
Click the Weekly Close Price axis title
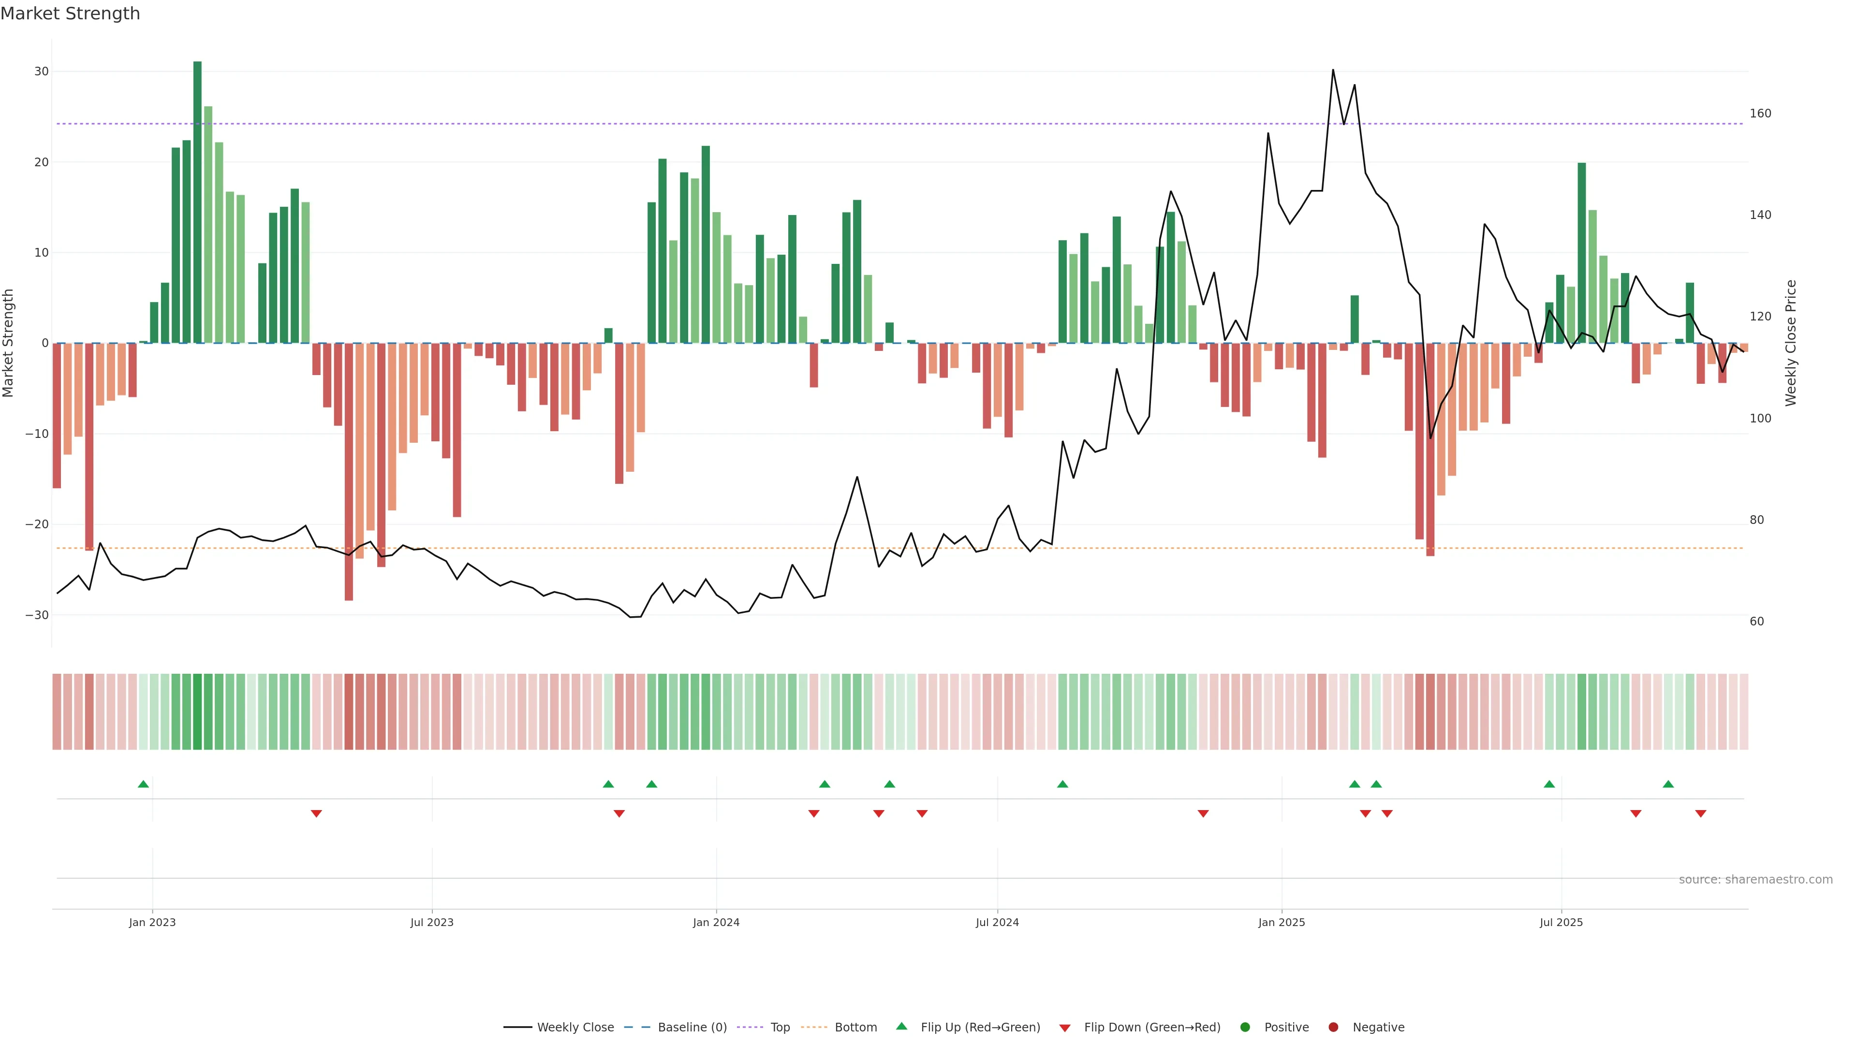pyautogui.click(x=1791, y=343)
